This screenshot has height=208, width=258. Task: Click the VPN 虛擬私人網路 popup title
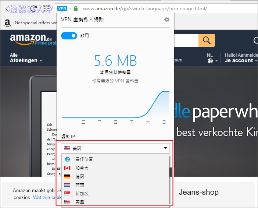(82, 20)
